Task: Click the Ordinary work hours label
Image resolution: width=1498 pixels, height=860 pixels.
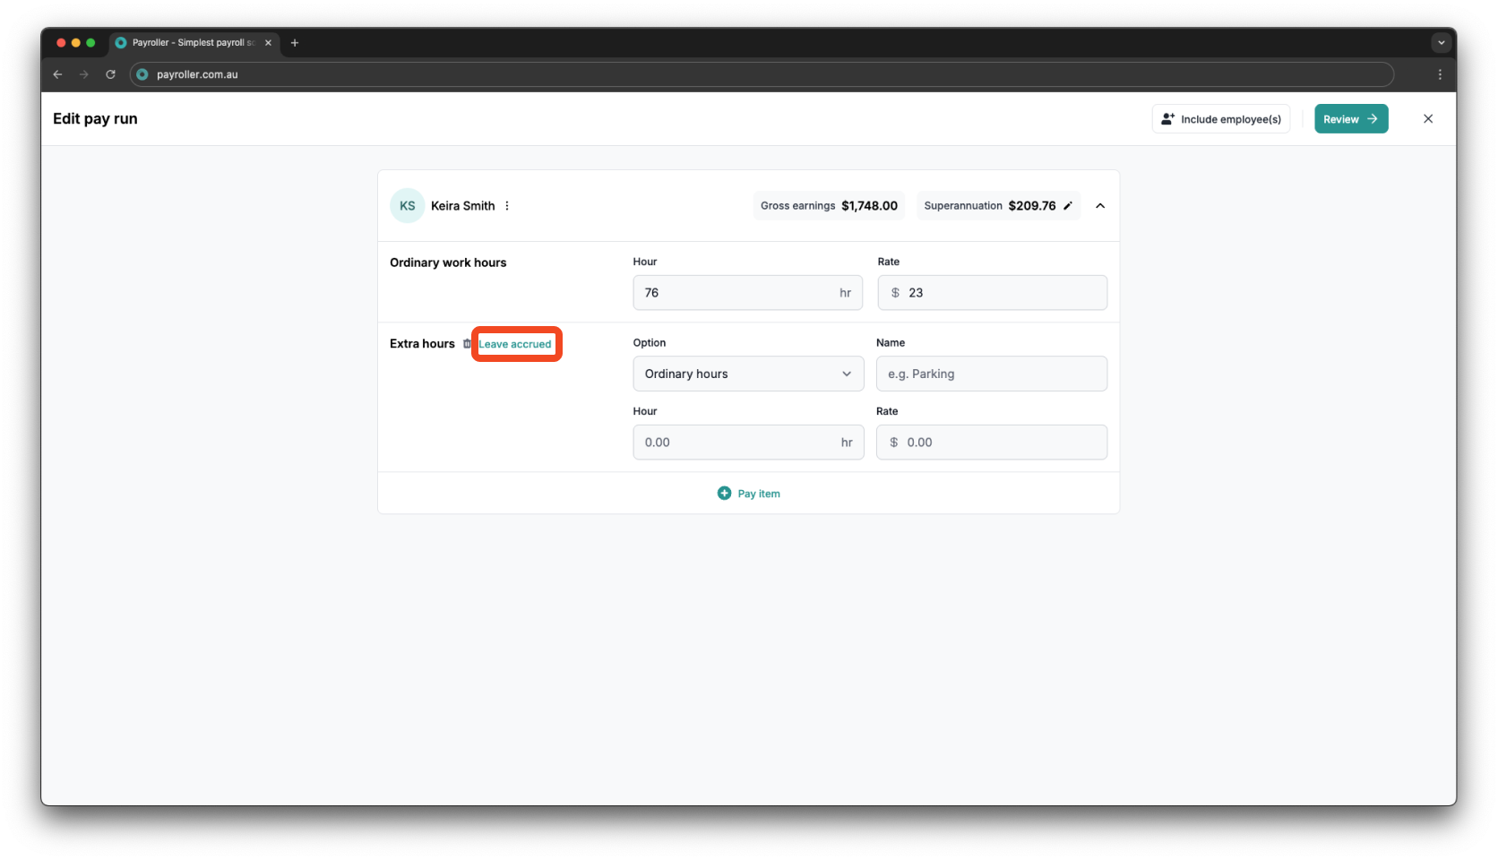Action: pos(448,262)
